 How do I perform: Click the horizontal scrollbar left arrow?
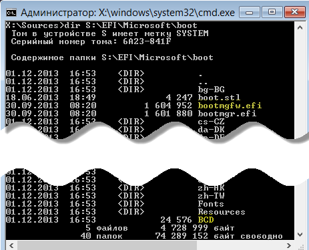pos(11,245)
